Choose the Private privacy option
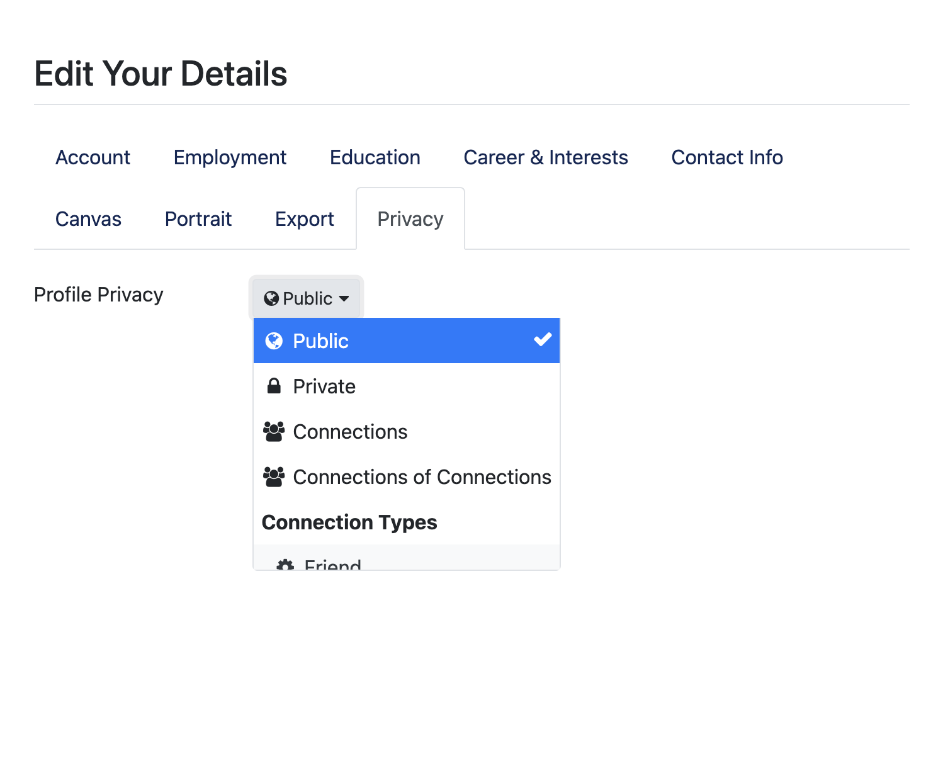Image resolution: width=943 pixels, height=783 pixels. click(407, 386)
